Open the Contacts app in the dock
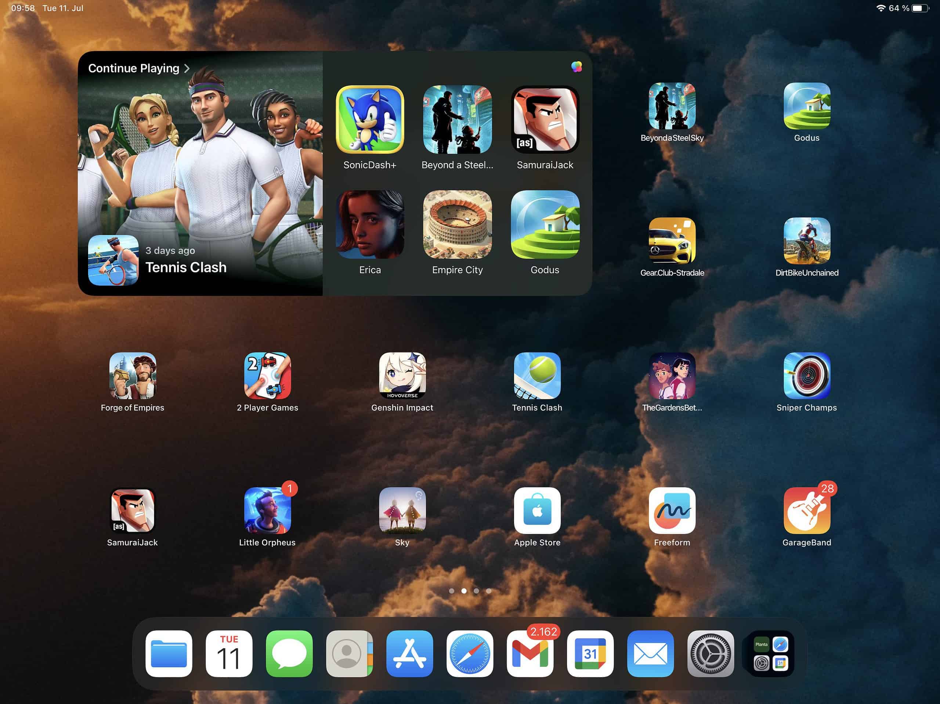Viewport: 940px width, 704px height. coord(349,653)
